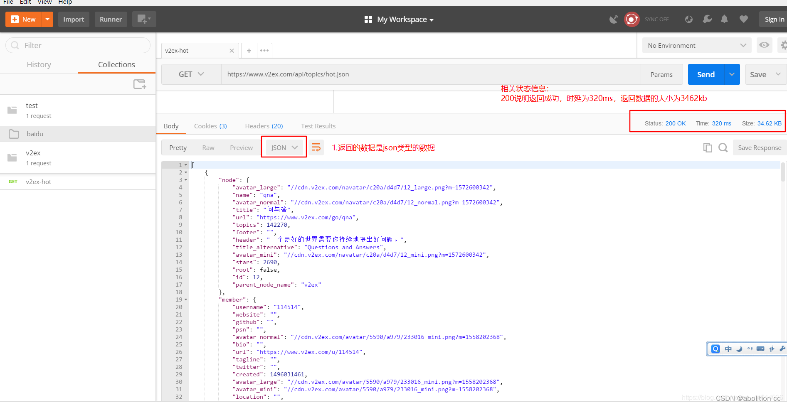
Task: Open the manage environments gear icon
Action: click(x=782, y=45)
